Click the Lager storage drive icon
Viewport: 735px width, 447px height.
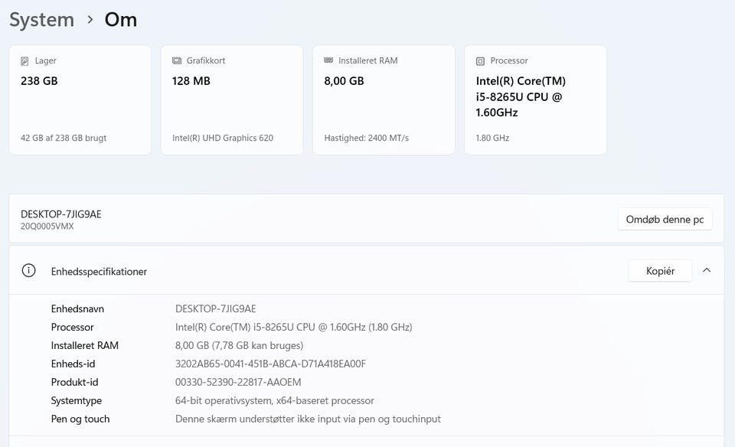pyautogui.click(x=25, y=61)
